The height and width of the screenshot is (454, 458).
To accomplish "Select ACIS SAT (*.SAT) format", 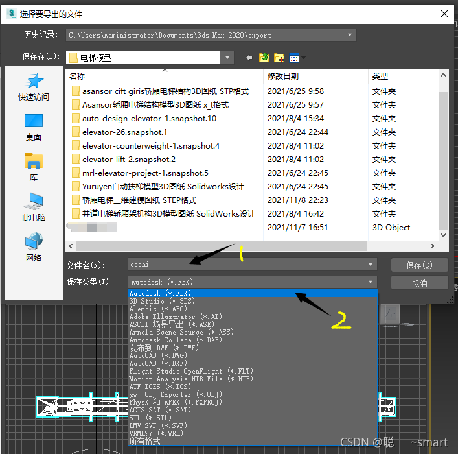I will pos(253,410).
